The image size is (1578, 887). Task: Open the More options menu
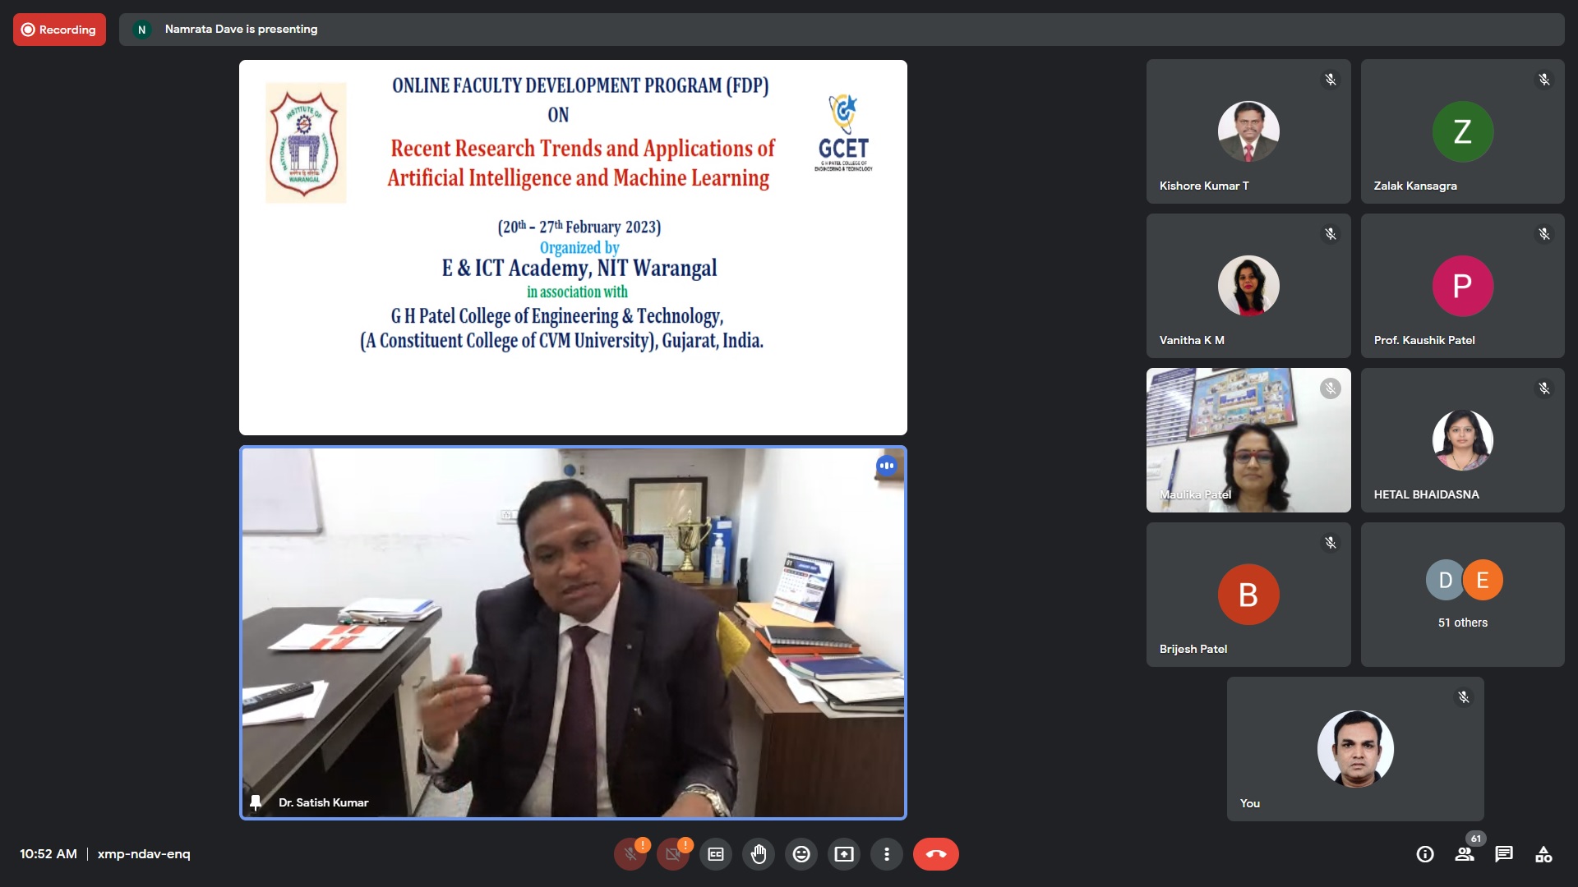[887, 854]
